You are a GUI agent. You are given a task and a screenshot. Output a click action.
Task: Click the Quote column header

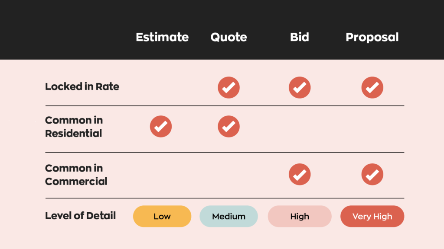[229, 37]
